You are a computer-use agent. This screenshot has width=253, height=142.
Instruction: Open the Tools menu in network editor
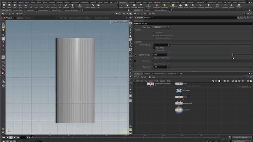157,81
